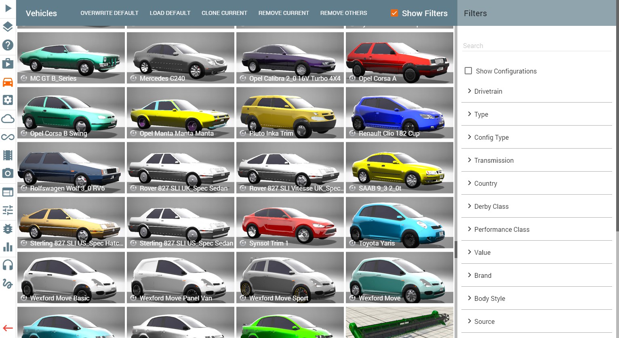Choose the Rolfswagen Wolf 3_0 RV6
The width and height of the screenshot is (619, 338).
[x=71, y=168]
